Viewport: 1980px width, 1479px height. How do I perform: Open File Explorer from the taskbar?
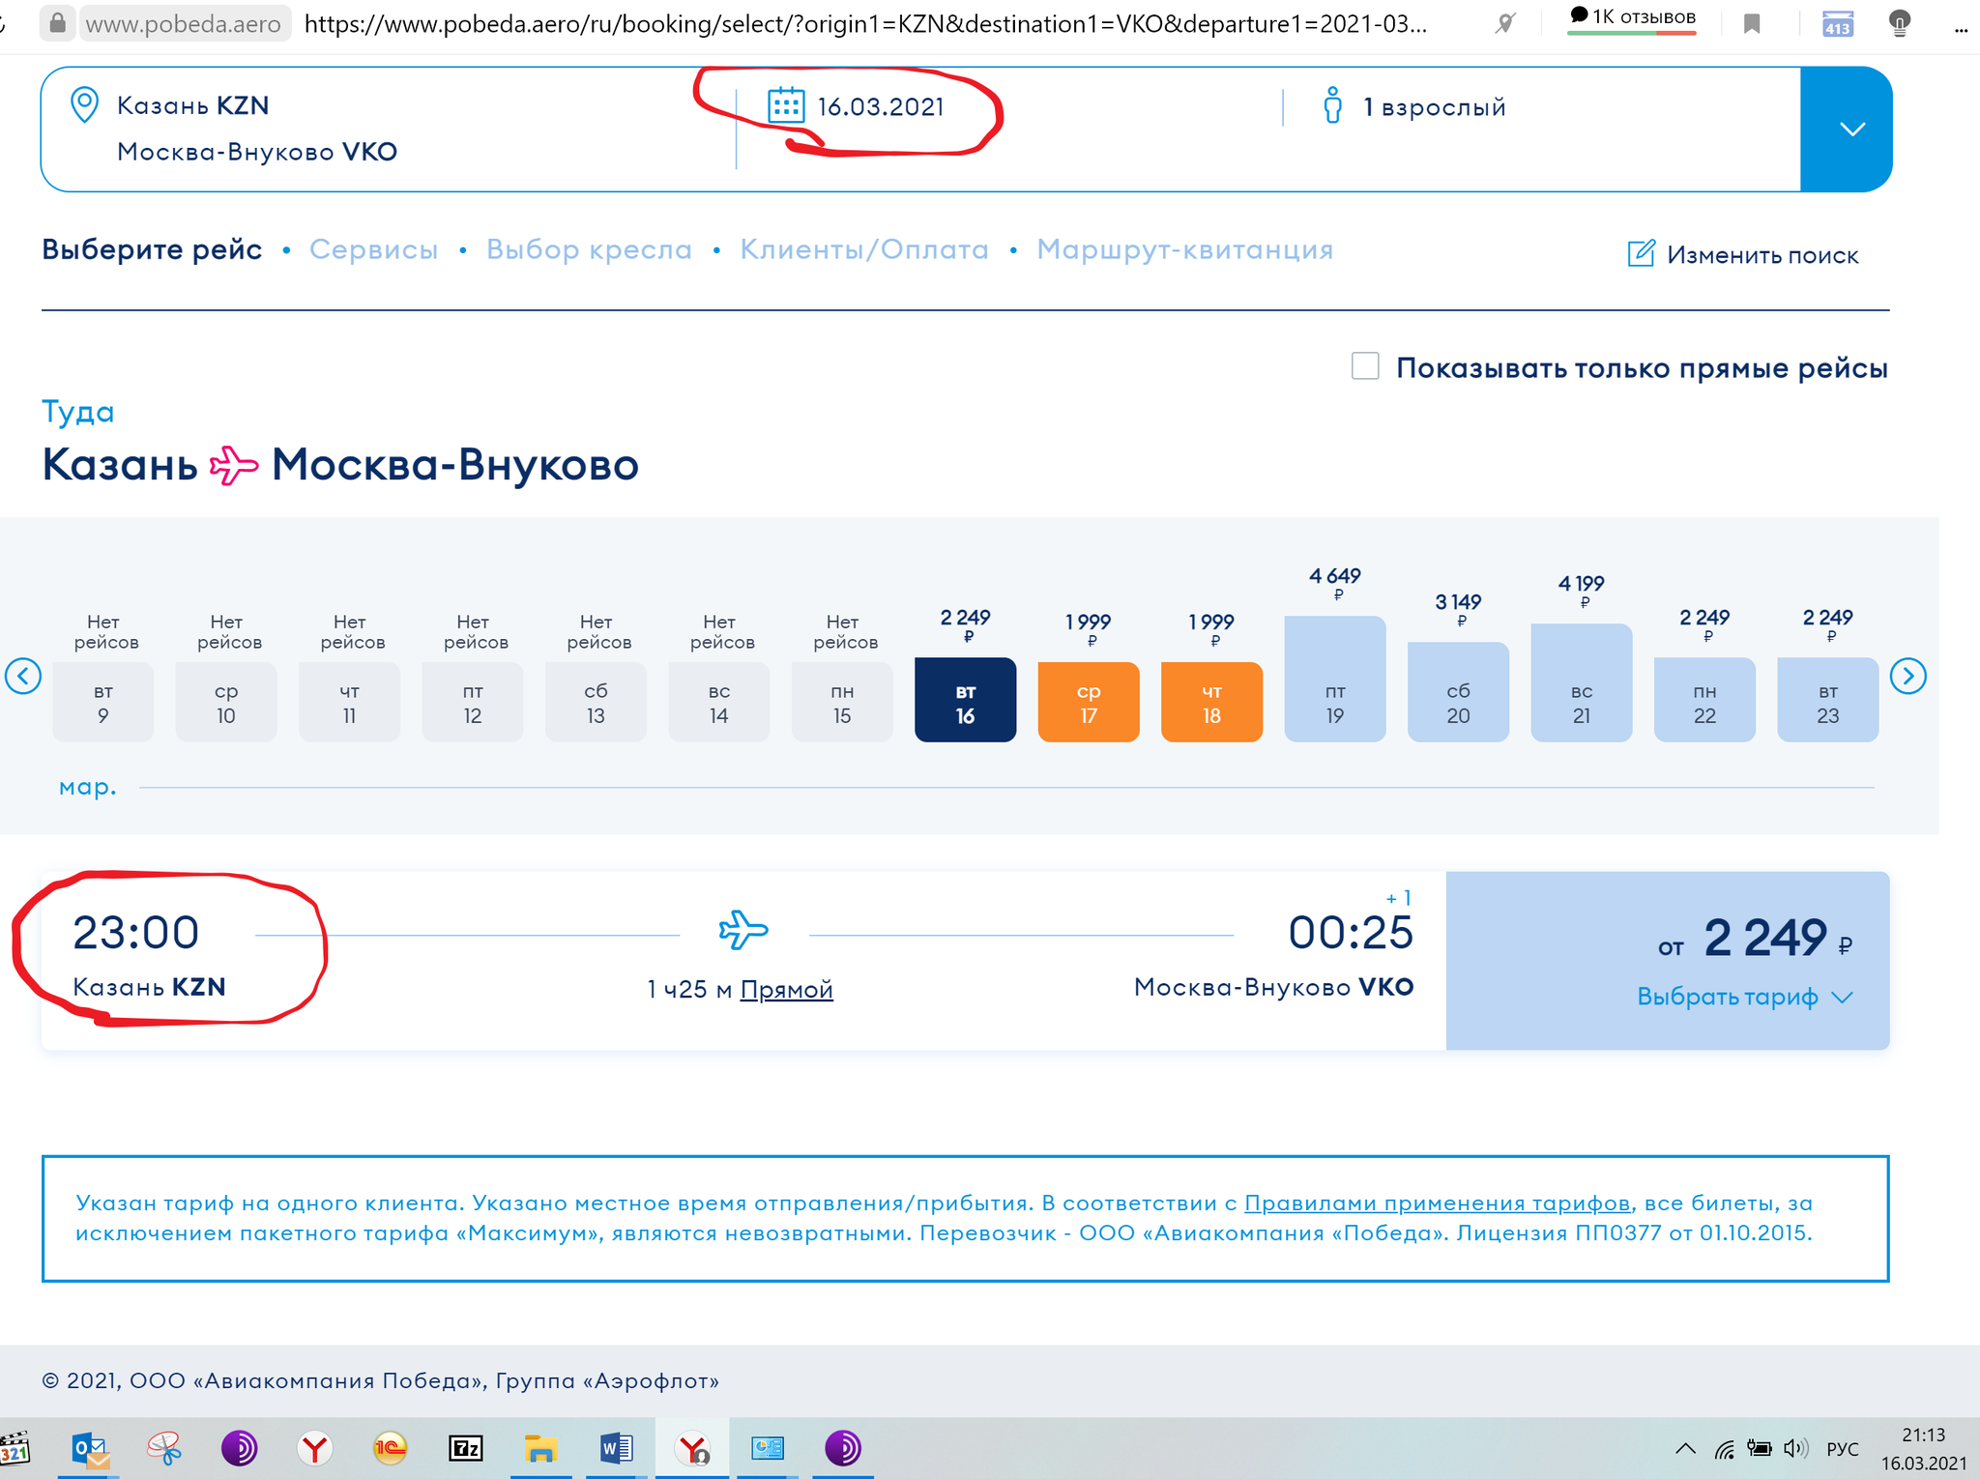540,1449
